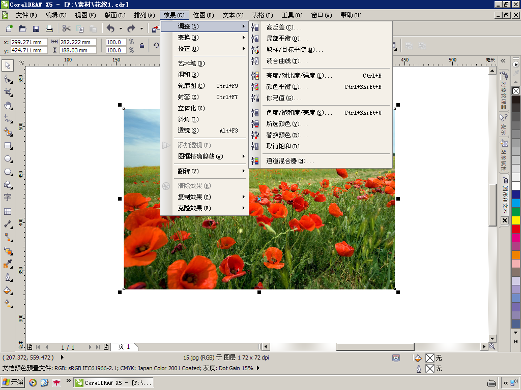Screen dimensions: 521x390
Task: Go to the next page arrow
Action: tap(90, 347)
